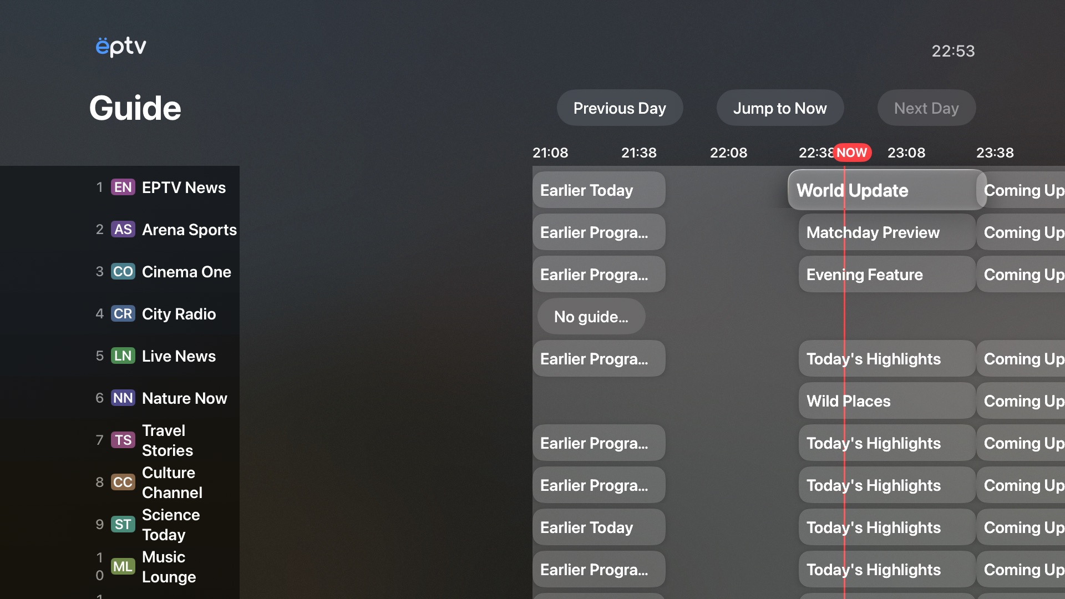Click the NN badge for Nature Now
The image size is (1065, 599).
click(123, 398)
